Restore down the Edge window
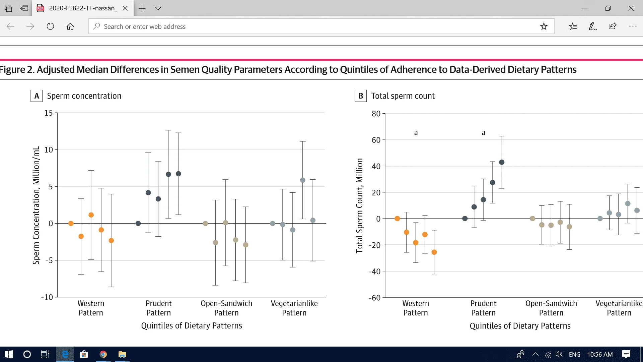643x362 pixels. coord(608,8)
